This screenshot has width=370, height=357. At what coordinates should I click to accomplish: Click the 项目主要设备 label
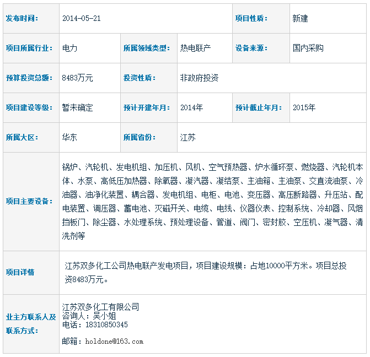pyautogui.click(x=29, y=202)
